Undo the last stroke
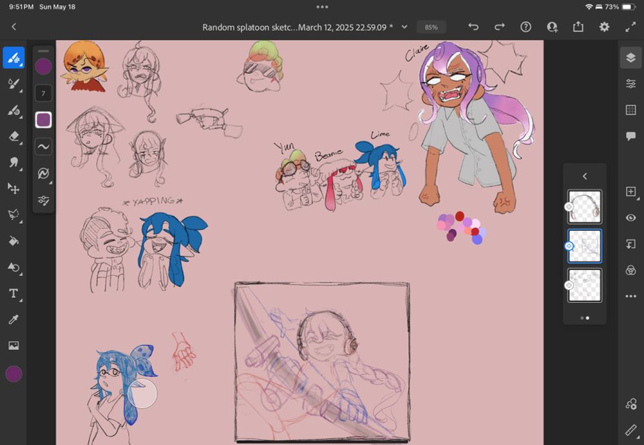644x445 pixels. [473, 27]
